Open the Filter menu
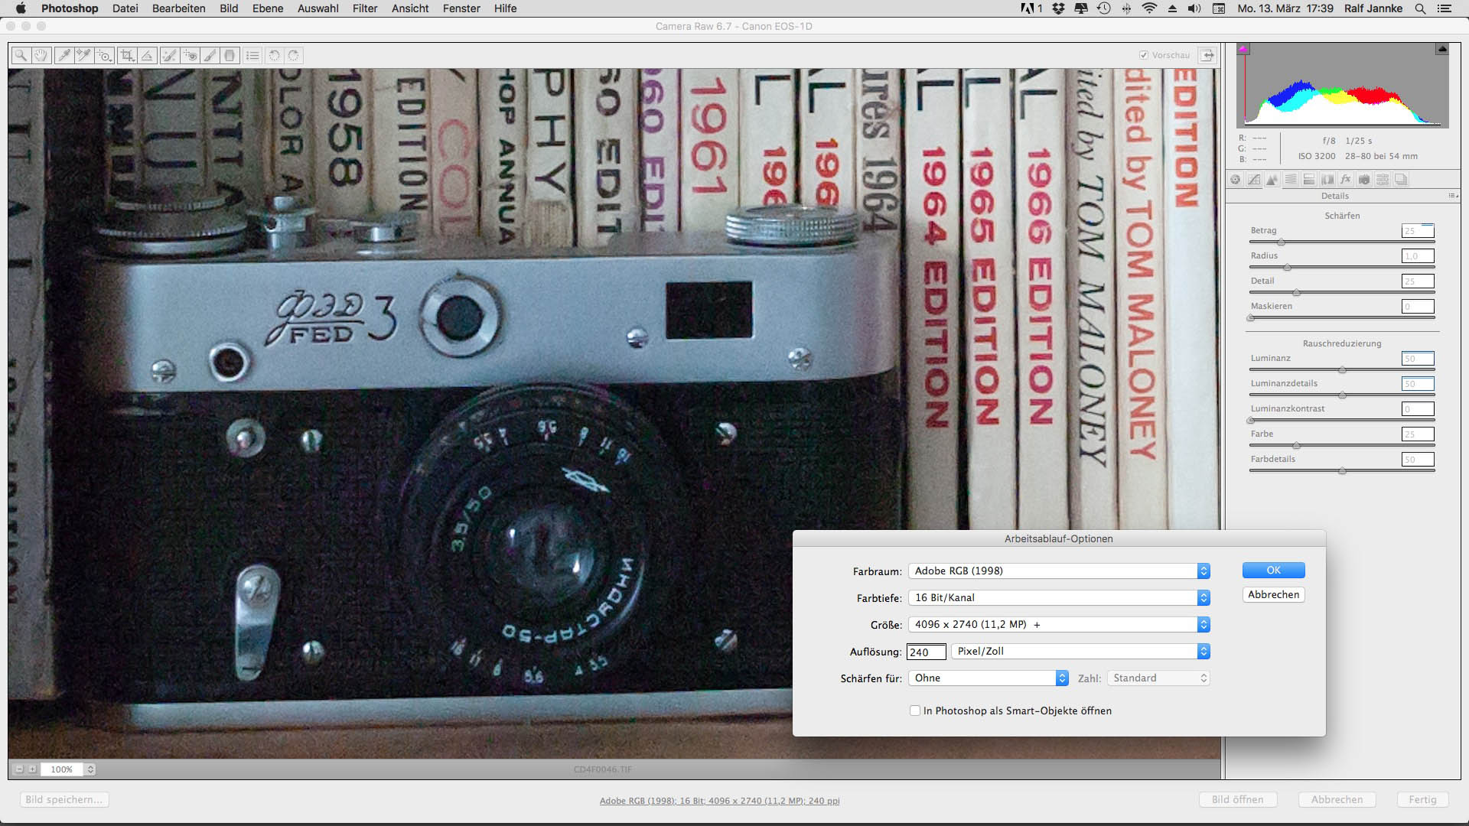The image size is (1469, 826). 365,8
